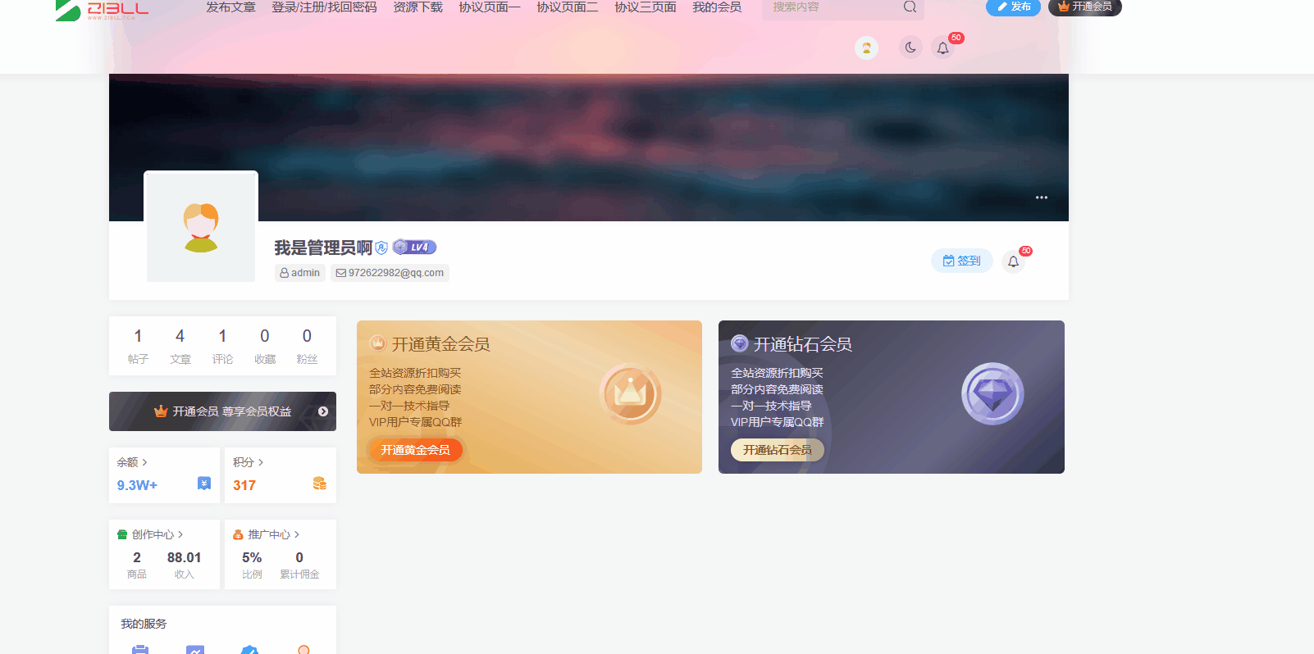Click the 开通钻石会员 button
This screenshot has height=654, width=1314.
pos(778,450)
